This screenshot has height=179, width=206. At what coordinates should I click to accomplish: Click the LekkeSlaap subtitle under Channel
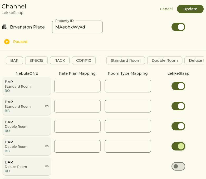(x=13, y=13)
